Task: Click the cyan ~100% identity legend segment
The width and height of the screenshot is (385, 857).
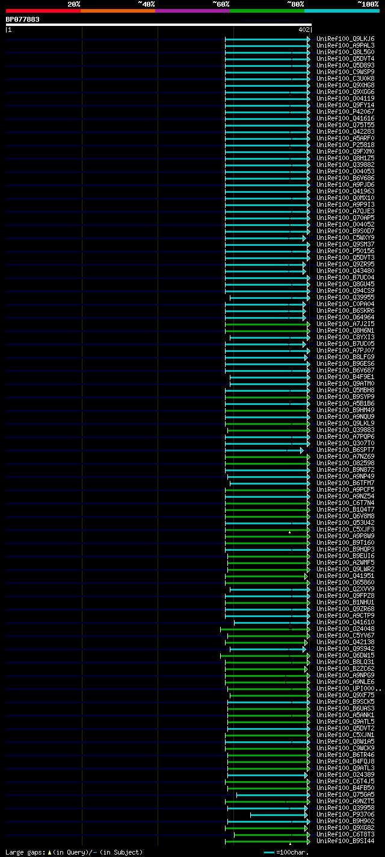Action: (342, 11)
